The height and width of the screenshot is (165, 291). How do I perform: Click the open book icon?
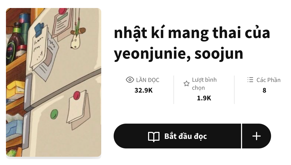pyautogui.click(x=154, y=136)
